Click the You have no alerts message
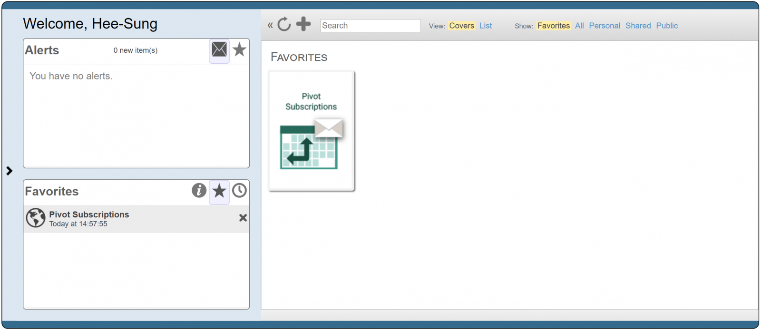The image size is (761, 330). (71, 76)
